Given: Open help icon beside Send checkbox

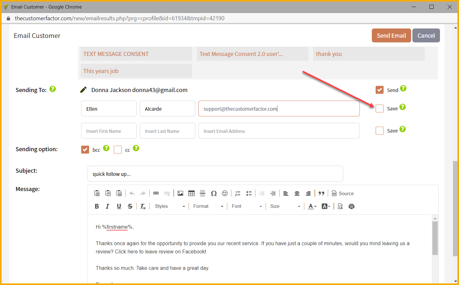Looking at the screenshot, I should (403, 88).
